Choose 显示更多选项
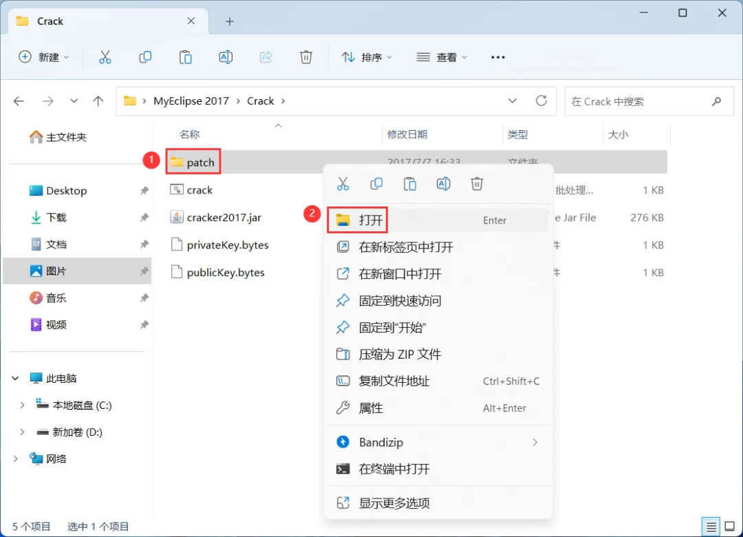743x537 pixels. [438, 503]
